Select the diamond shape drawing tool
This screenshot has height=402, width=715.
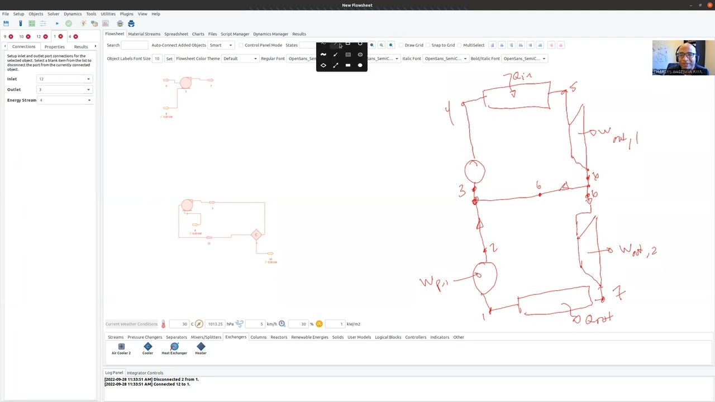coord(323,65)
